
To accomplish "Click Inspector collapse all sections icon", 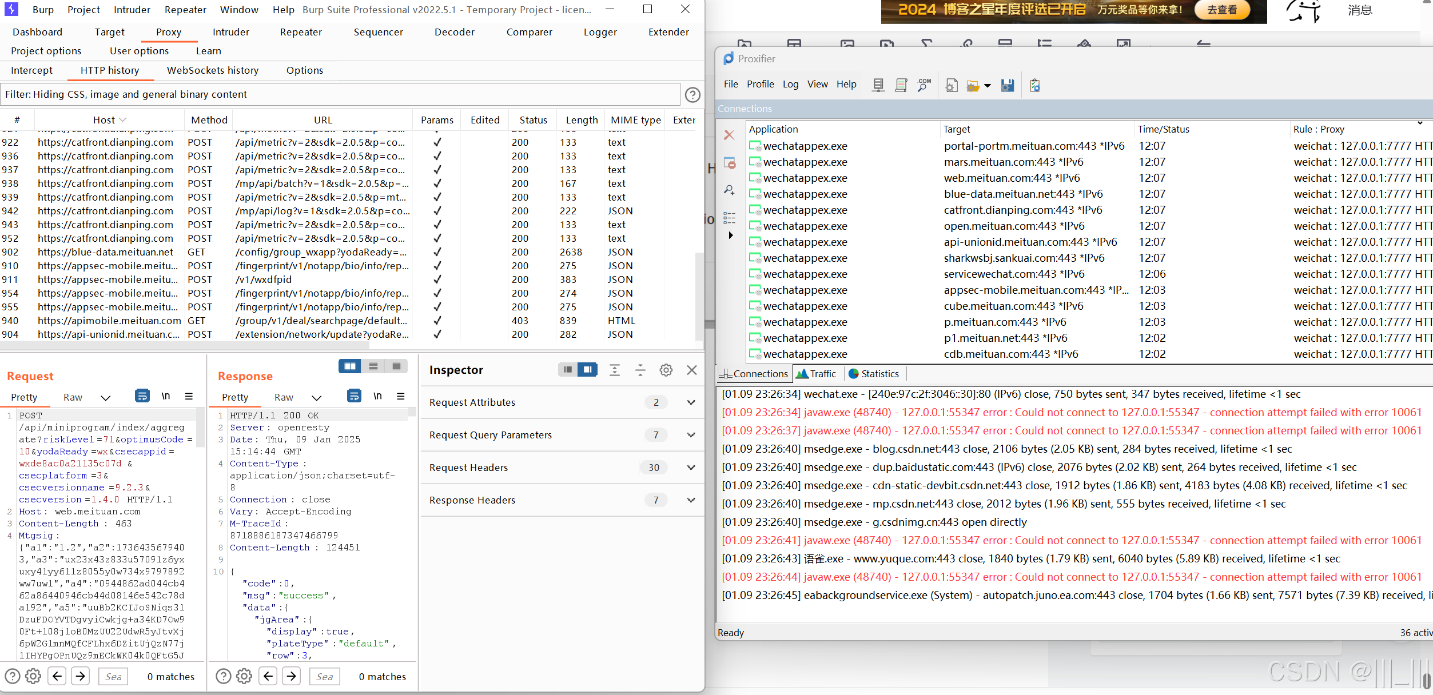I will point(640,370).
